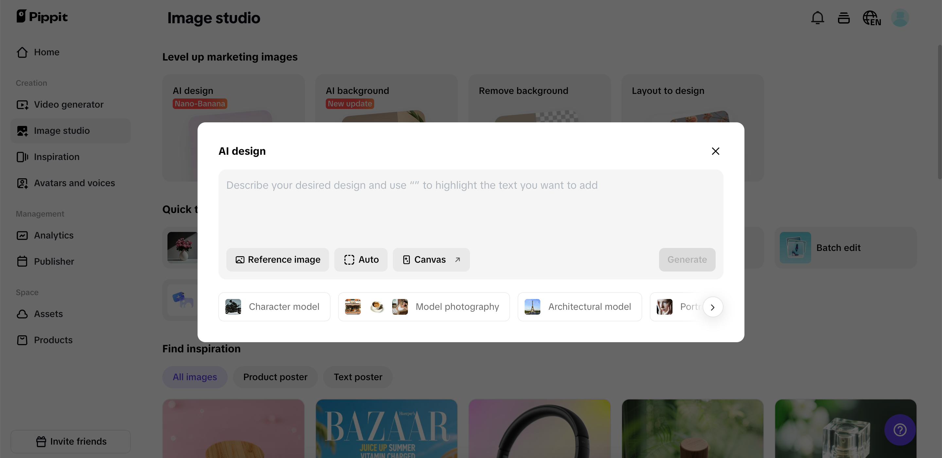942x458 pixels.
Task: Open Assets in the sidebar
Action: pyautogui.click(x=71, y=313)
